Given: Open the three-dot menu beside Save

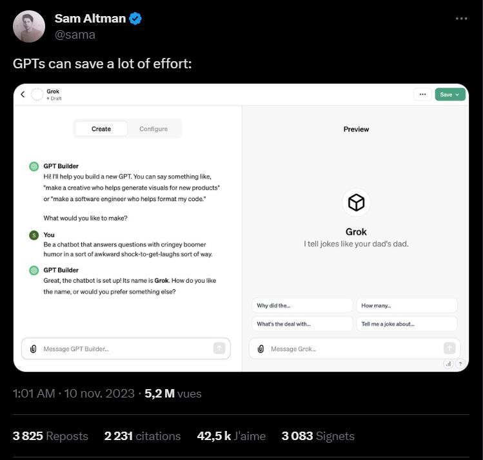Looking at the screenshot, I should tap(422, 95).
